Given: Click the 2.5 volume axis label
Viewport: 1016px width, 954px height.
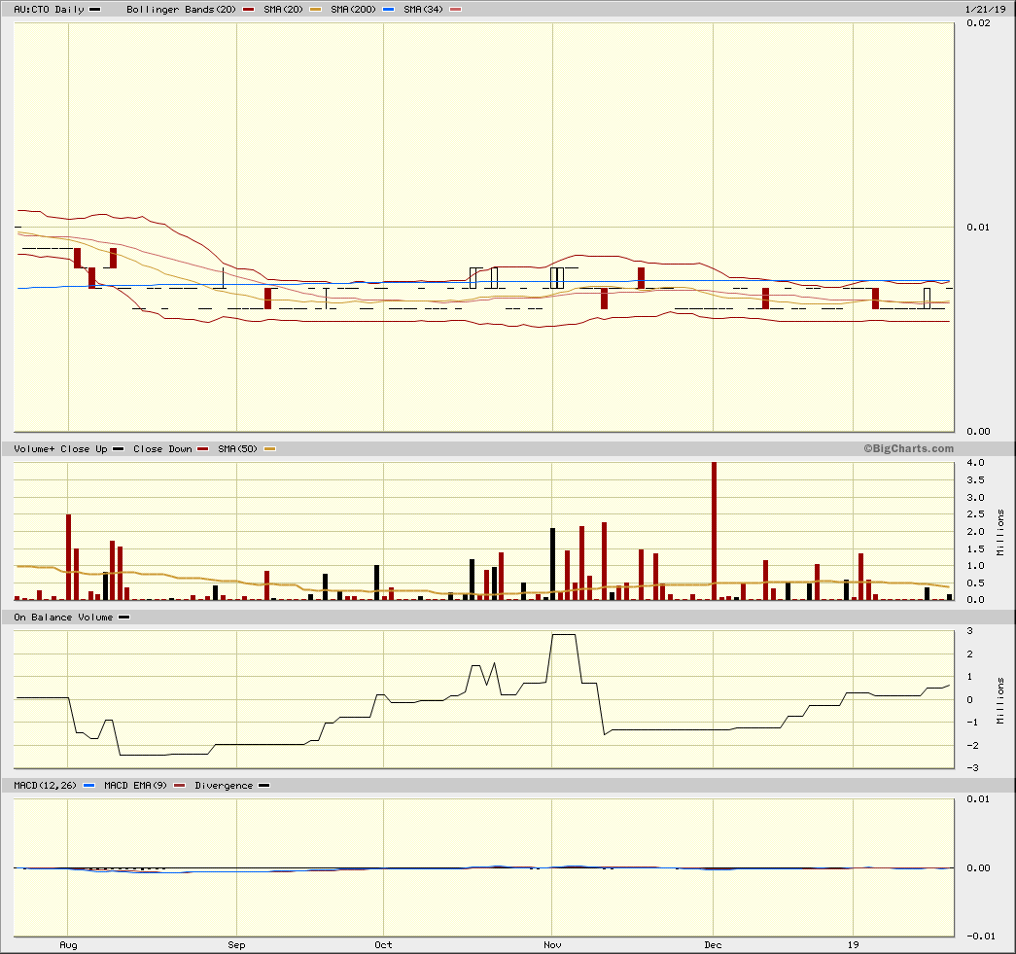Looking at the screenshot, I should [975, 513].
